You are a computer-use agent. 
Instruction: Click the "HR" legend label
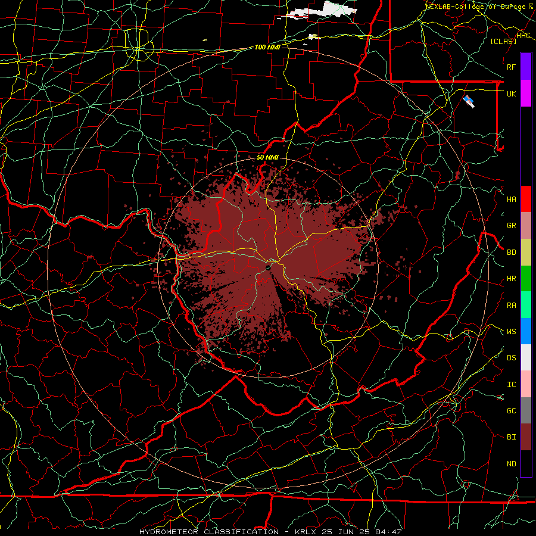[x=511, y=279]
